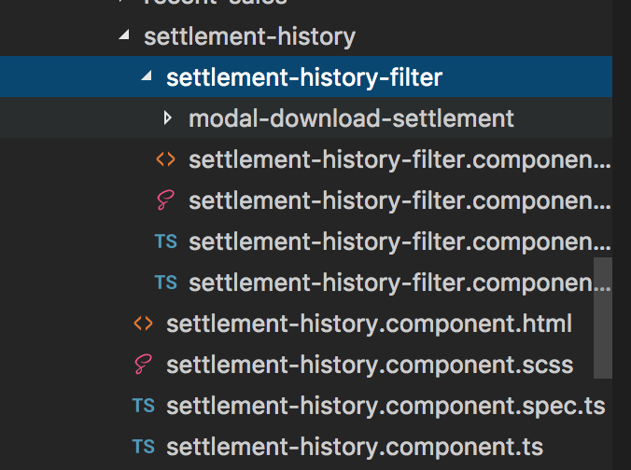Click the HTML icon beside settlement-history.component.html
The height and width of the screenshot is (470, 631).
[143, 325]
